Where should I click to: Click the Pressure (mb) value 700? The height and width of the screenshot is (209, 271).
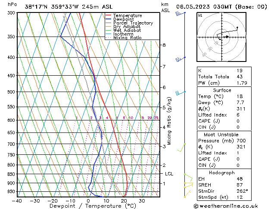coord(241,141)
